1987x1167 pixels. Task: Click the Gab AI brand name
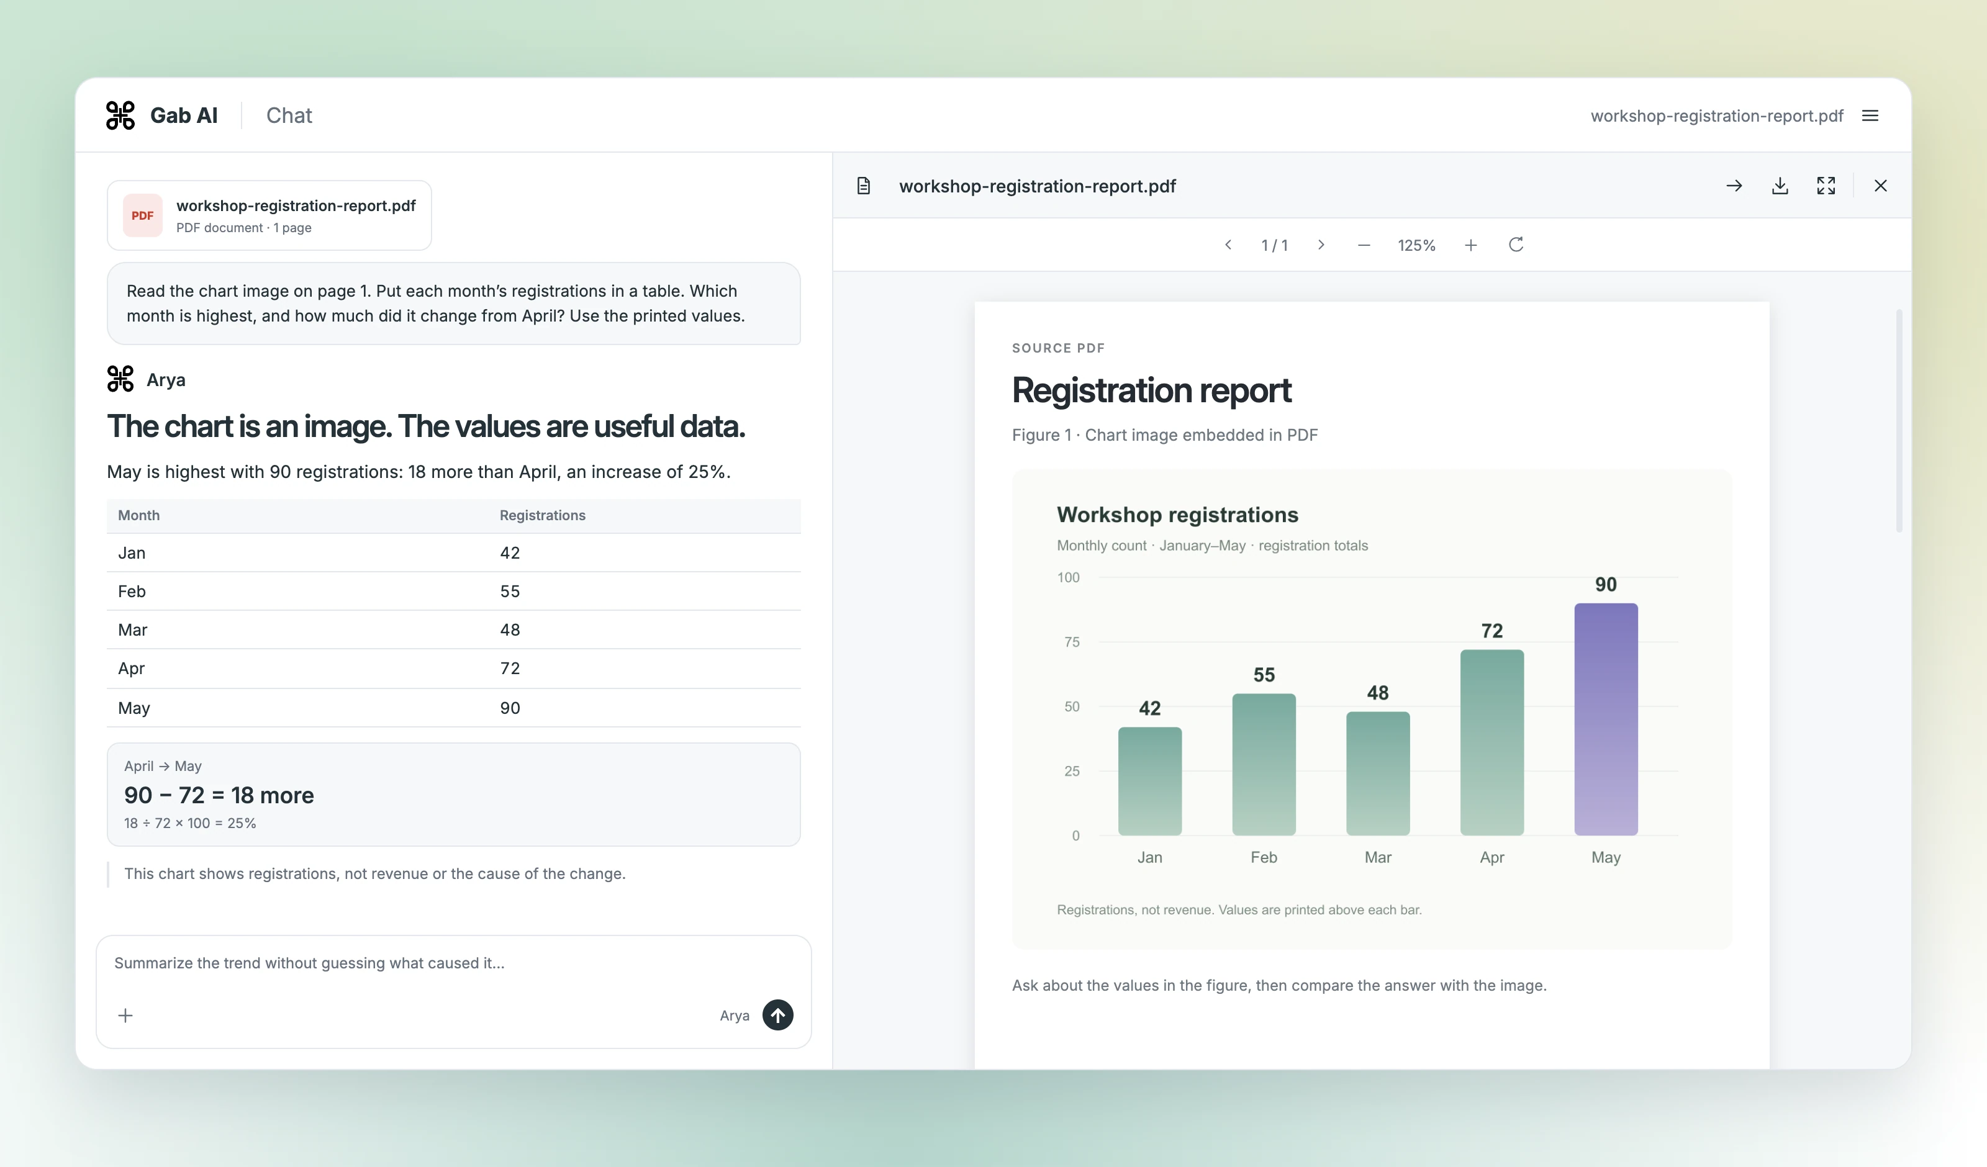[x=184, y=116]
